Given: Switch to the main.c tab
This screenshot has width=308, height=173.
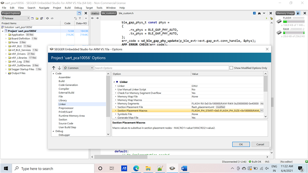Looking at the screenshot, I should pyautogui.click(x=95, y=13).
